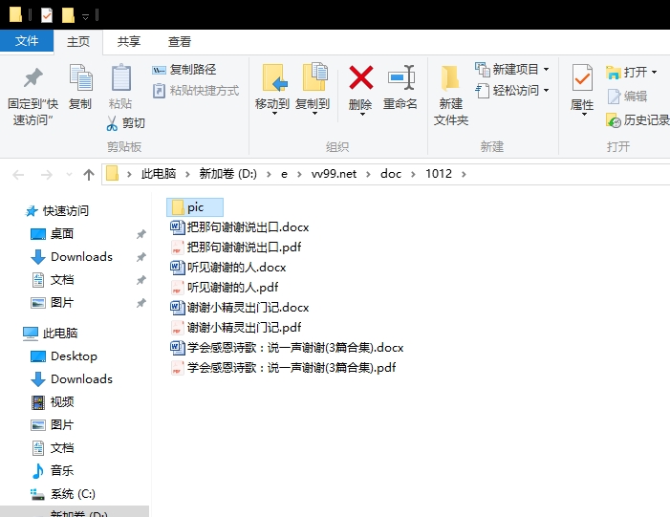
Task: Click 此电脑 in the address bar
Action: pos(159,174)
